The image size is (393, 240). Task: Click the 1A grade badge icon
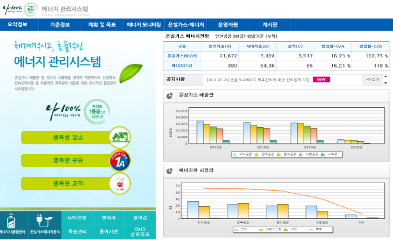click(120, 160)
